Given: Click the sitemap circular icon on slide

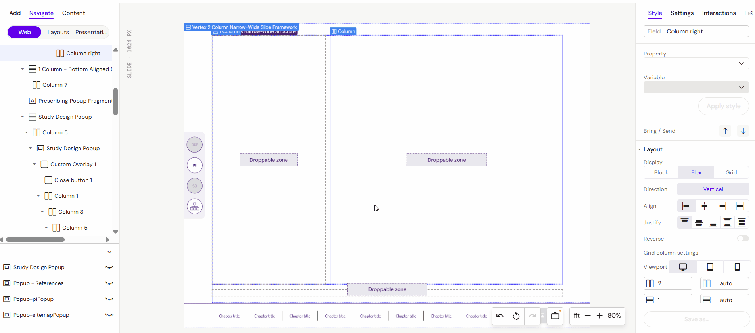Looking at the screenshot, I should click(195, 207).
